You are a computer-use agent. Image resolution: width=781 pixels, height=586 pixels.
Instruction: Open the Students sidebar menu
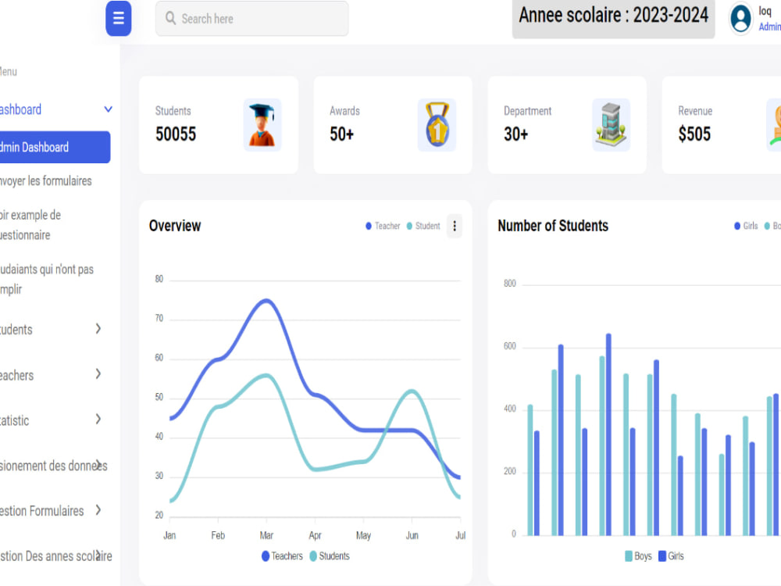[16, 330]
